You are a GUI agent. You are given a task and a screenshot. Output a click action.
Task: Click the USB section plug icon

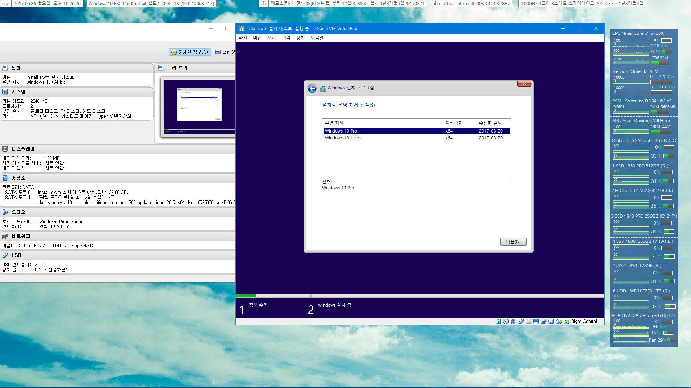[5, 255]
